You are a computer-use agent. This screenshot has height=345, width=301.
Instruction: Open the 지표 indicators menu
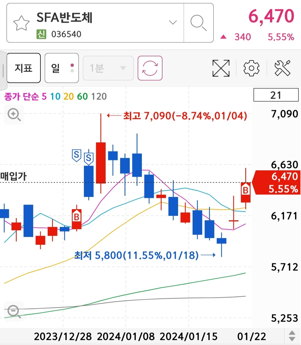tap(24, 68)
